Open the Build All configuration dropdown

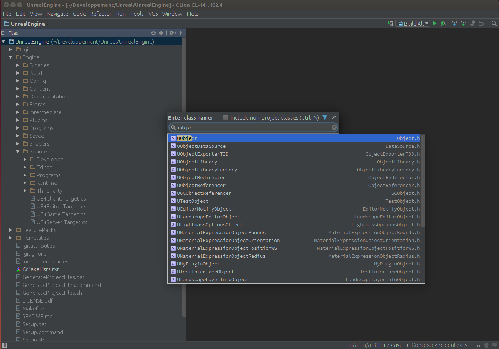413,23
